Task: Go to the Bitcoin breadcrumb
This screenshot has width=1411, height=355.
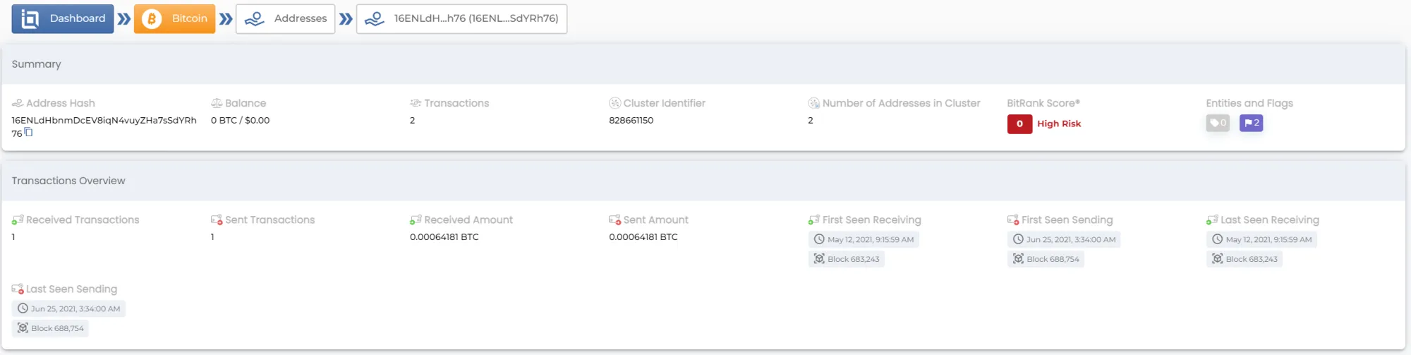Action: click(x=174, y=18)
